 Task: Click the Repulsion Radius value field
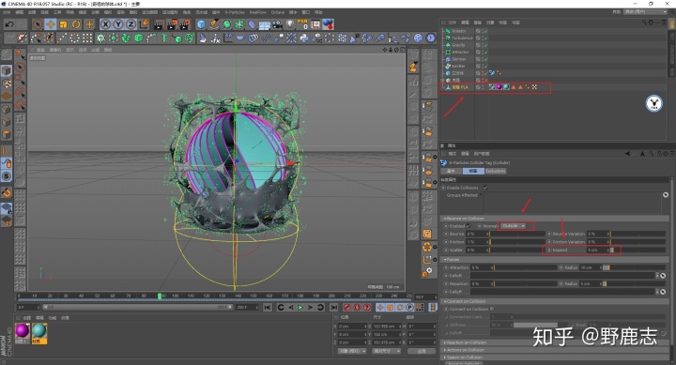(590, 284)
